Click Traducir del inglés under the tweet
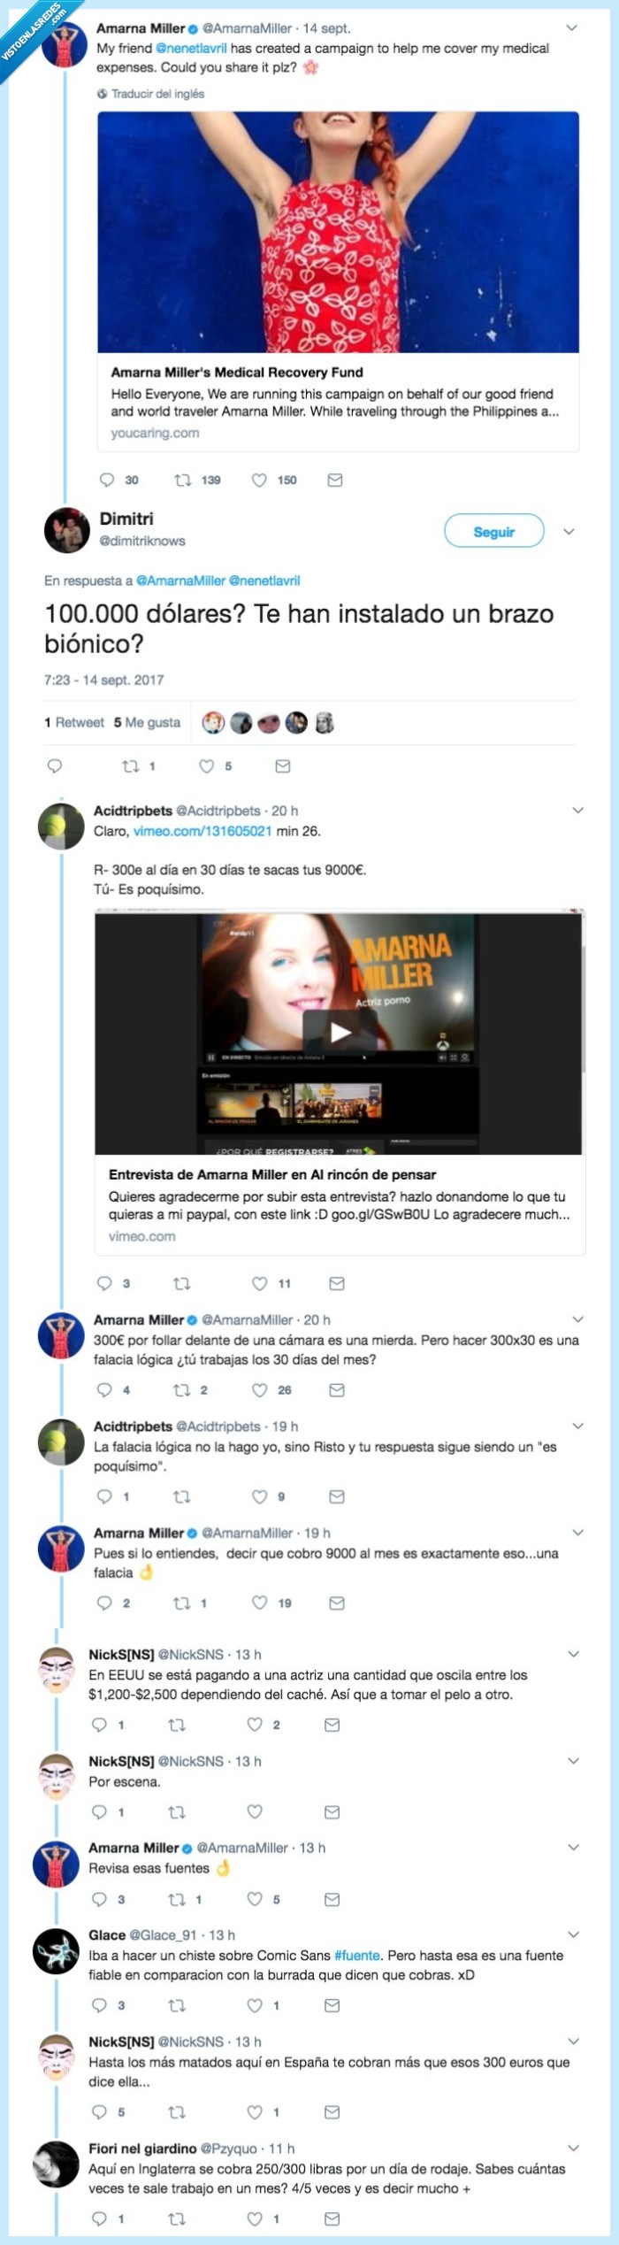This screenshot has width=619, height=2245. [157, 94]
